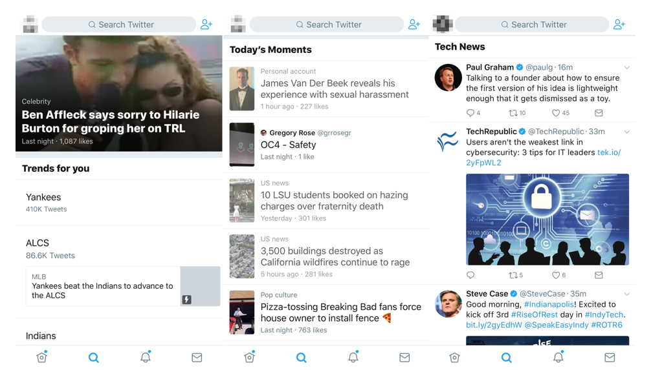Tap Moment lightning icon on MLB card
The width and height of the screenshot is (651, 370).
[187, 300]
